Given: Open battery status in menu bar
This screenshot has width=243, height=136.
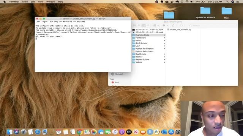Looking at the screenshot, I should coord(200,2).
